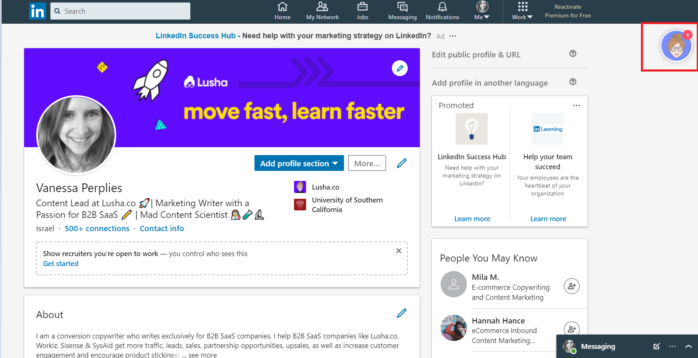Open the Home feed icon
The image size is (698, 358).
point(282,7)
